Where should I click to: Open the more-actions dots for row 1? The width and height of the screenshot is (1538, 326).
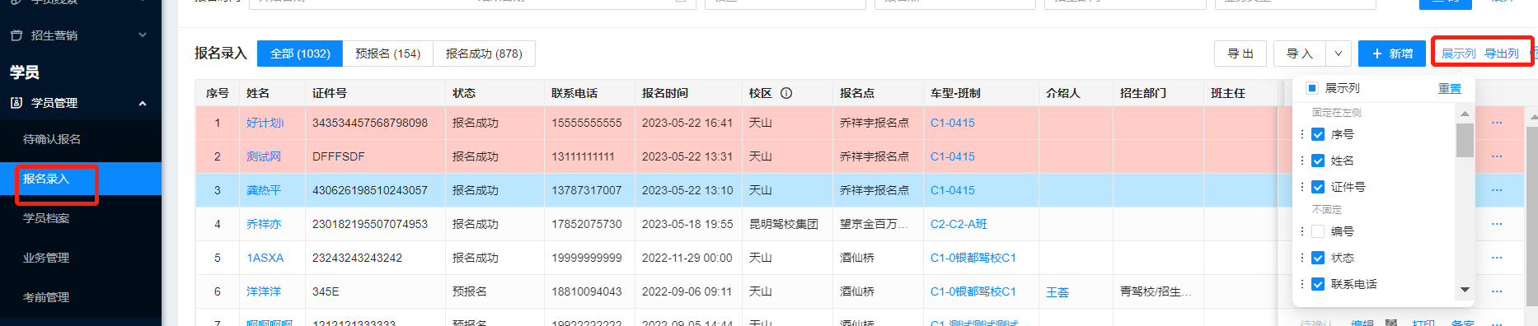tap(1497, 123)
